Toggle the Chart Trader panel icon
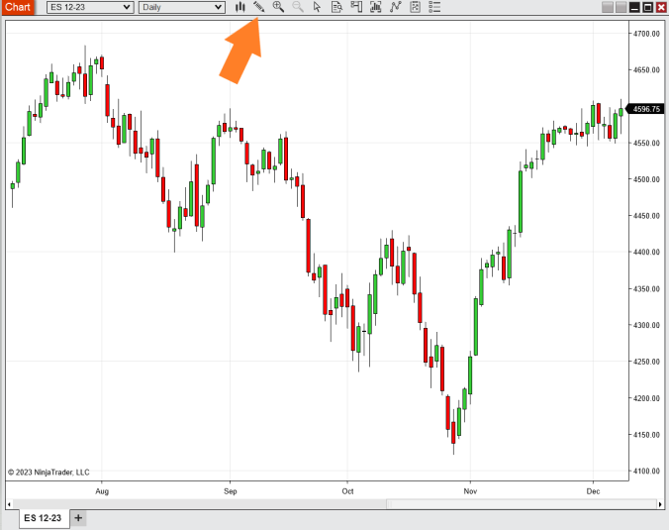Viewport: 669px width, 530px height. pos(356,7)
